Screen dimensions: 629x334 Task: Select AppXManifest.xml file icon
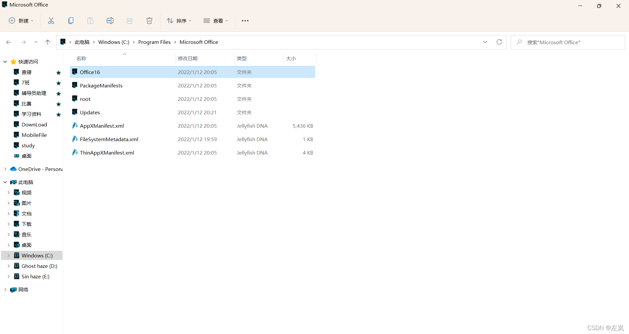(x=75, y=125)
